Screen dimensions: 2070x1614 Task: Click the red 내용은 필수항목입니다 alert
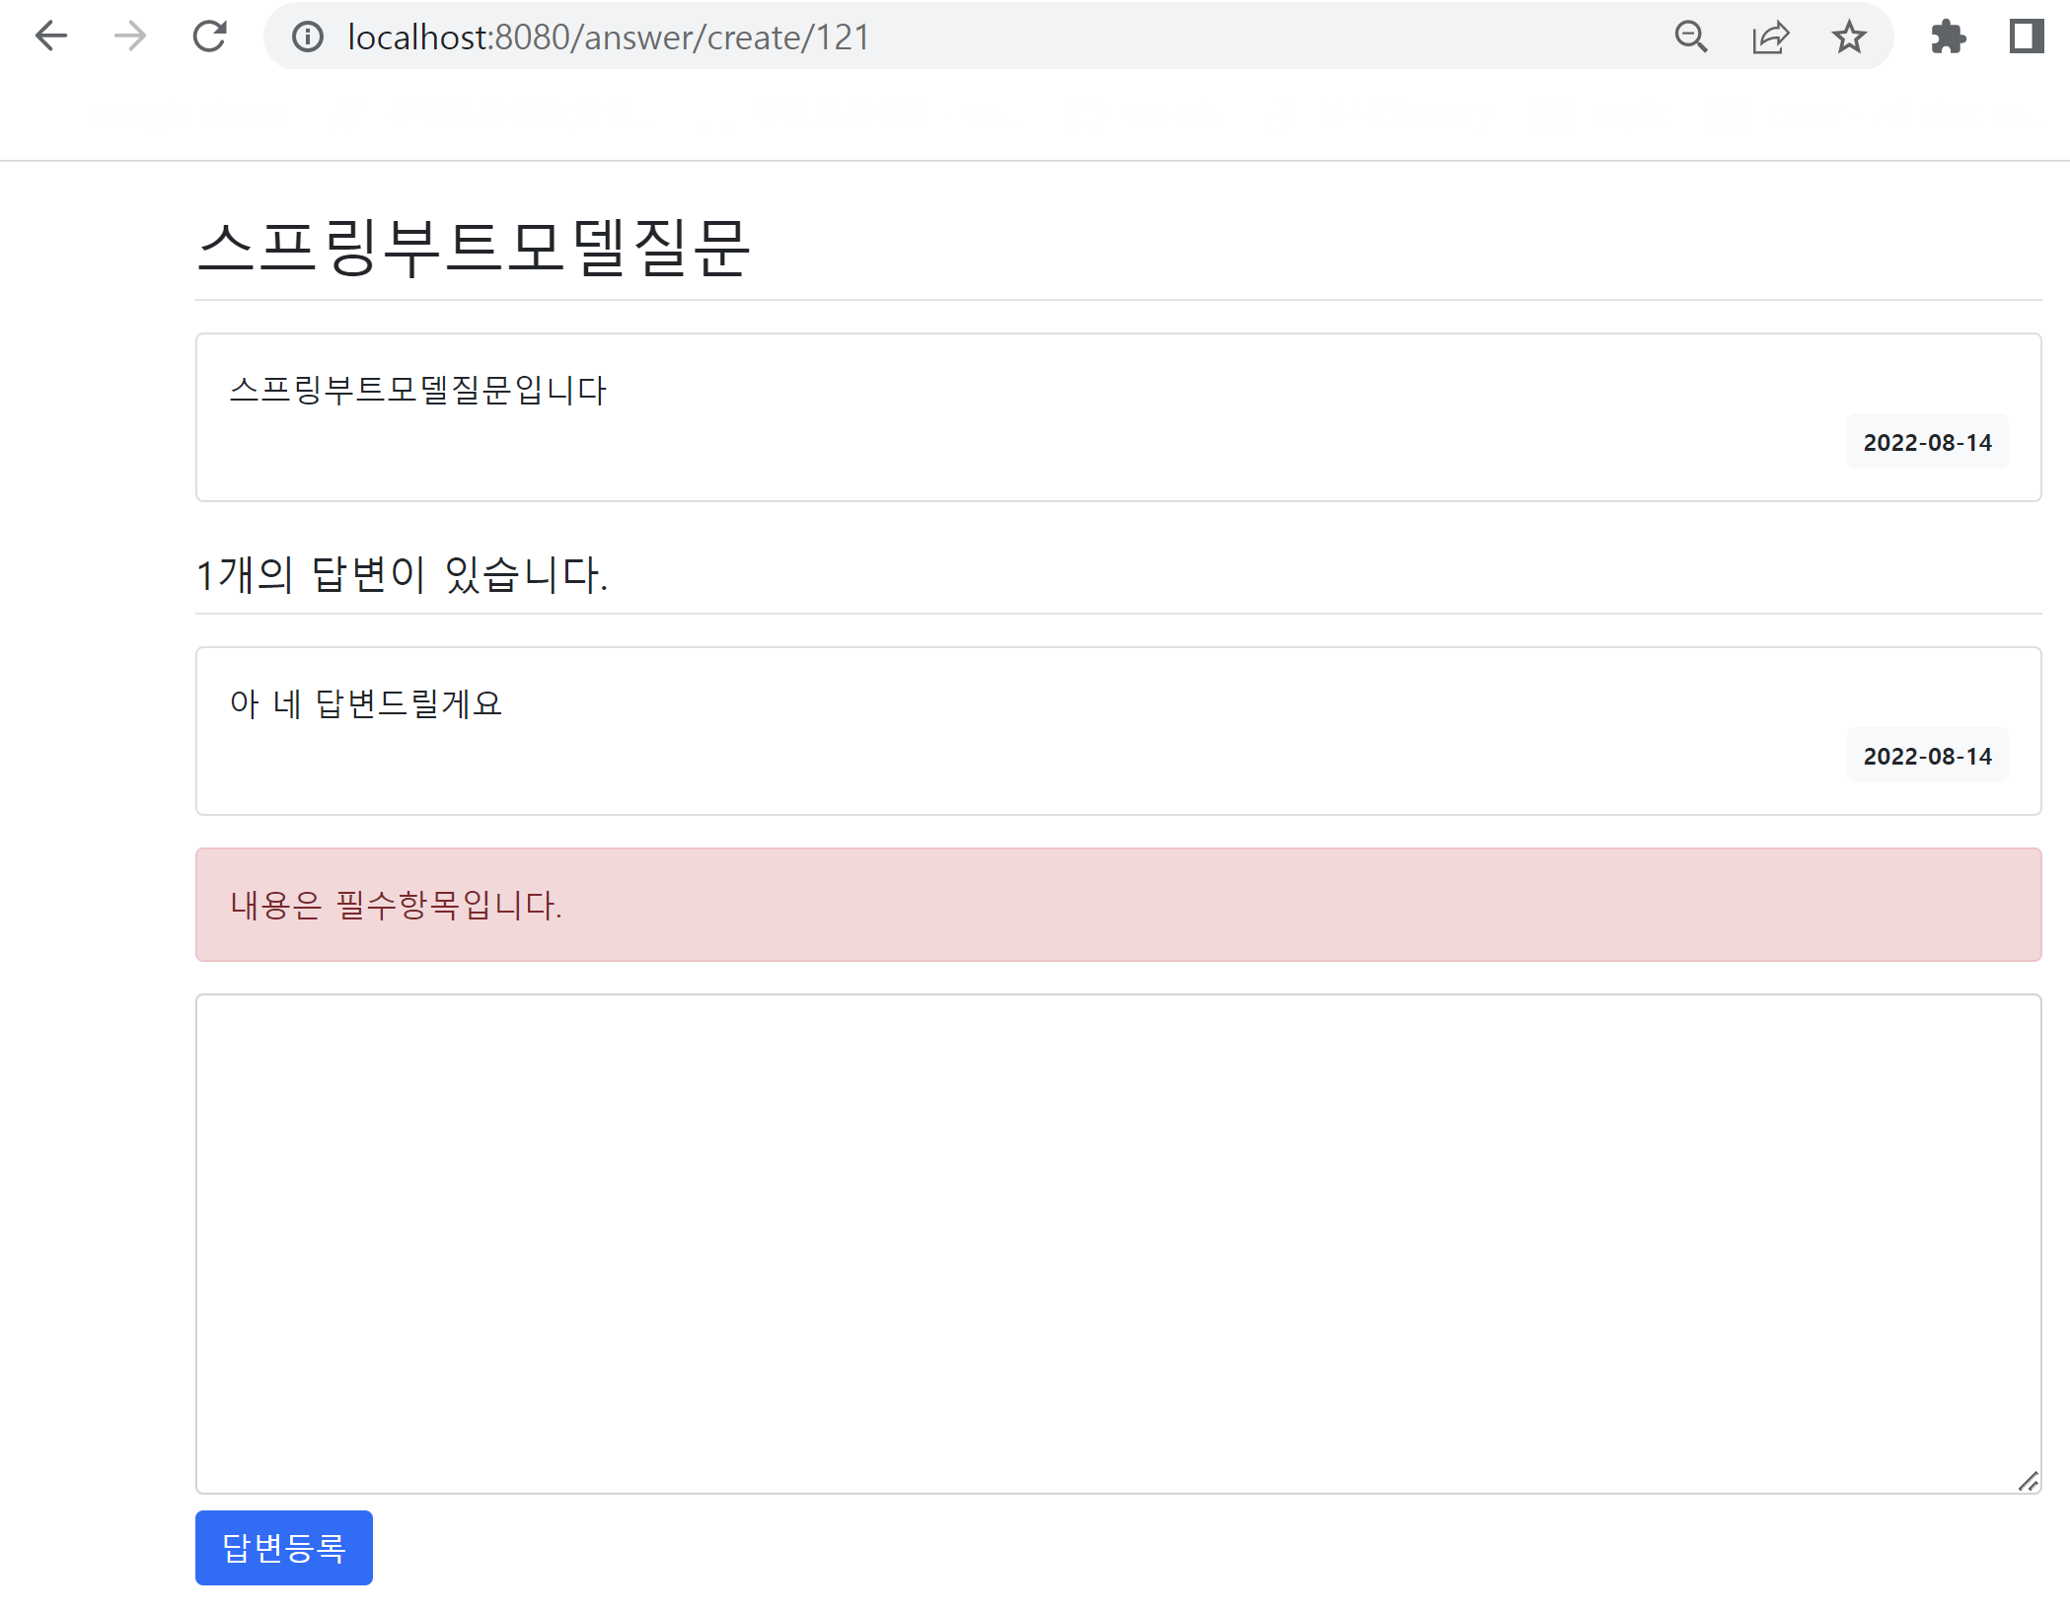1117,904
